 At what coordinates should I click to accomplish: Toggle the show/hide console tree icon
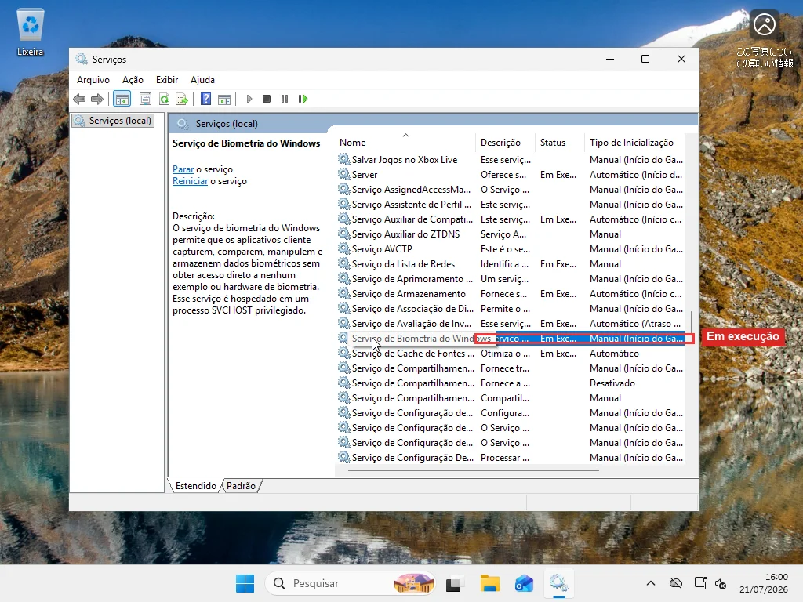click(x=122, y=99)
